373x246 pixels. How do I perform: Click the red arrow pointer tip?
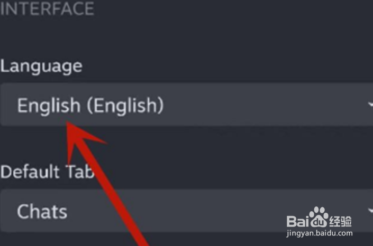(x=68, y=123)
